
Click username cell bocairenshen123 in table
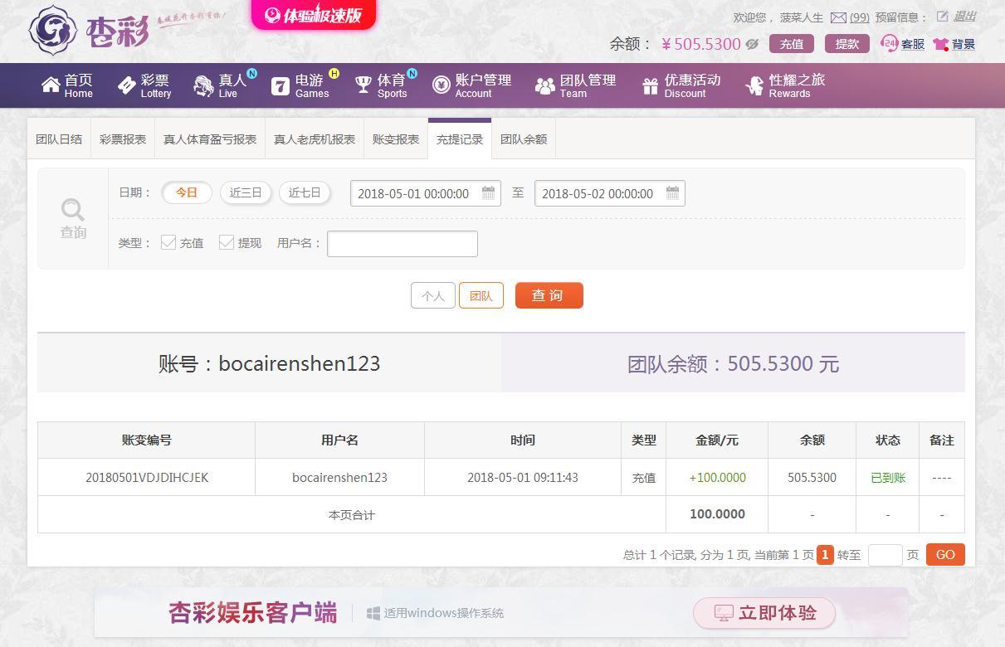point(340,478)
